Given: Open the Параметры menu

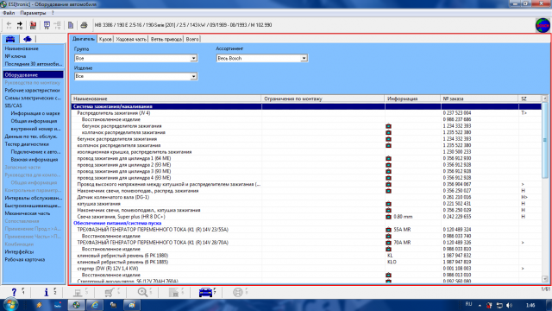Looking at the screenshot, I should pyautogui.click(x=33, y=13).
